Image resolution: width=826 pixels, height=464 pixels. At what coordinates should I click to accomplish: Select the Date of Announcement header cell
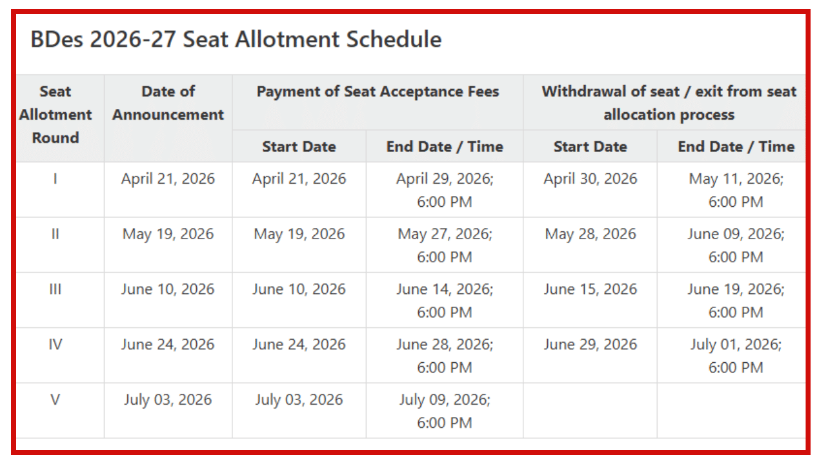click(x=168, y=103)
